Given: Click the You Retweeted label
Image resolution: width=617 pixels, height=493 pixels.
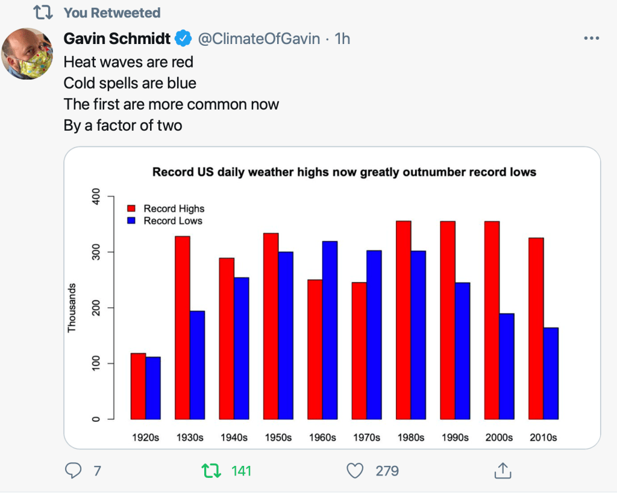Looking at the screenshot, I should coord(112,13).
